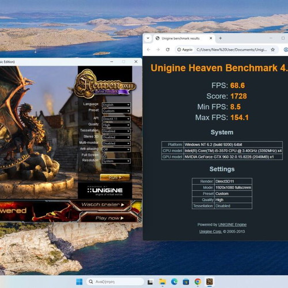Screen dimensions: 288x288
Task: Close the Heaven launcher window
Action: pos(136,62)
